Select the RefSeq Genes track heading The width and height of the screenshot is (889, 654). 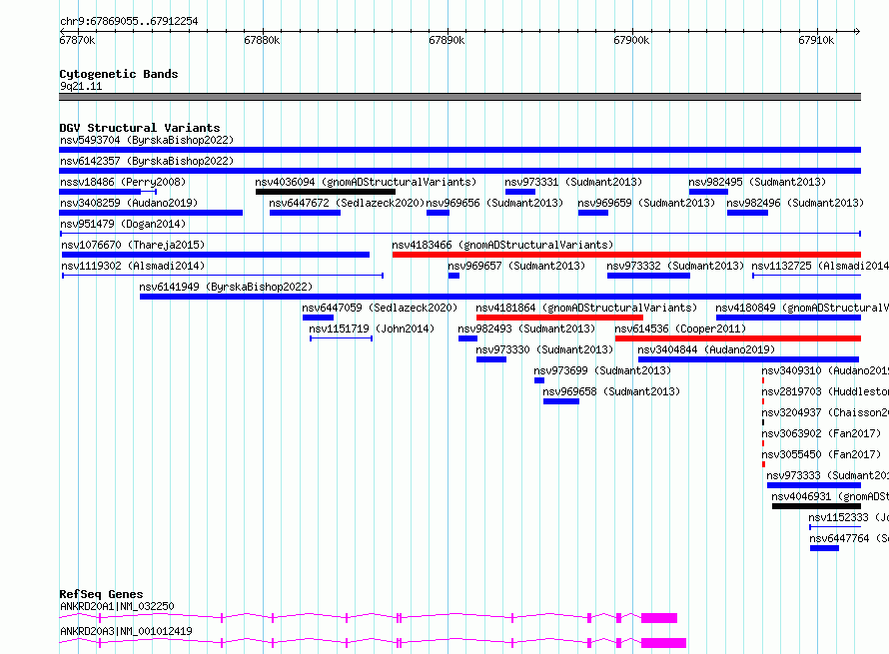coord(101,594)
